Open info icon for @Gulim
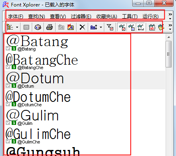The image size is (176, 156). pos(14,123)
